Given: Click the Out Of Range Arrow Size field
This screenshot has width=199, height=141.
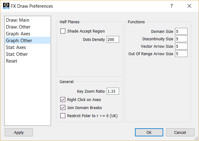Looking at the screenshot, I should [x=181, y=54].
